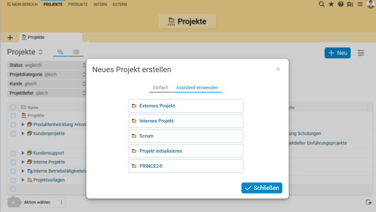This screenshot has height=212, width=376.
Task: Check the select-all checkbox in table header
Action: point(13,107)
